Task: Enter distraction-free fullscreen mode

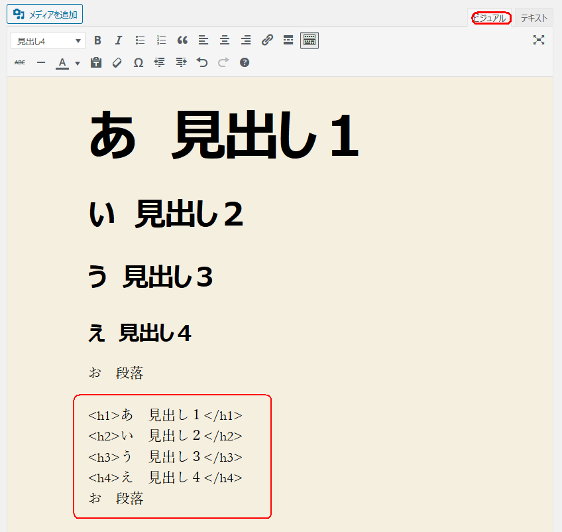Action: 539,40
